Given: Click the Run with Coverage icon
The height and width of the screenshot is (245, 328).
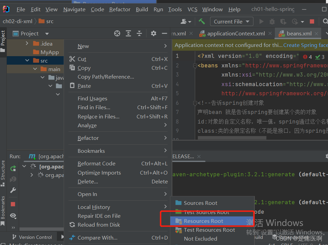Looking at the screenshot, I should pyautogui.click(x=283, y=21).
